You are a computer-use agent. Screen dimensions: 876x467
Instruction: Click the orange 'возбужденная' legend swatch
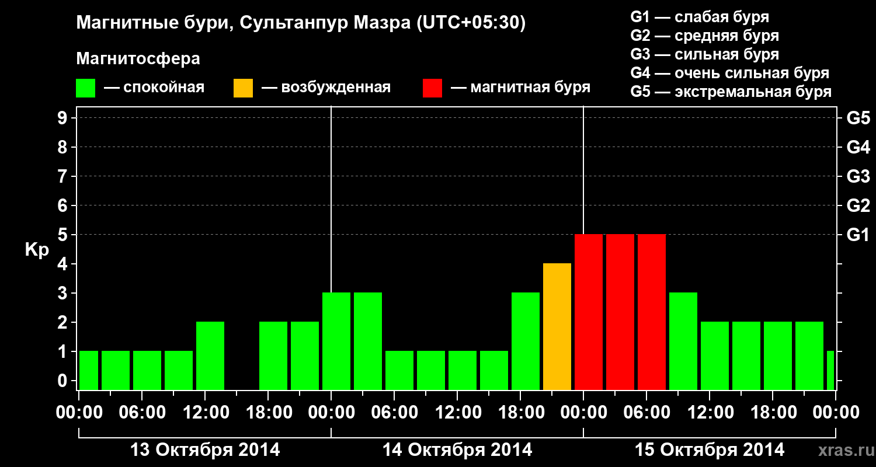point(243,88)
